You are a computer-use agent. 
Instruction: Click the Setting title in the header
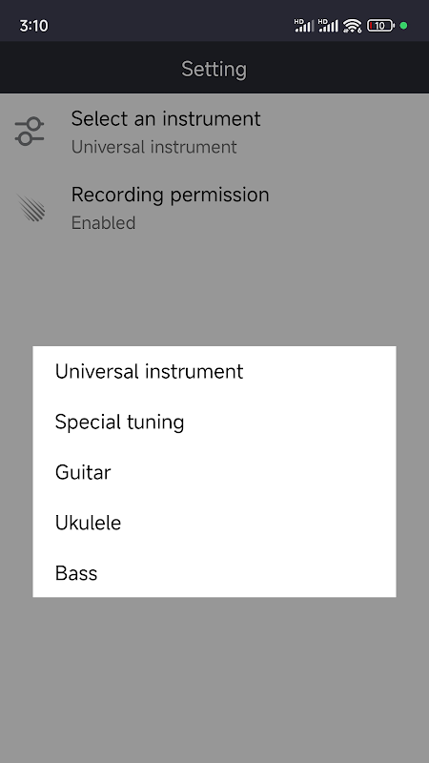[x=214, y=69]
